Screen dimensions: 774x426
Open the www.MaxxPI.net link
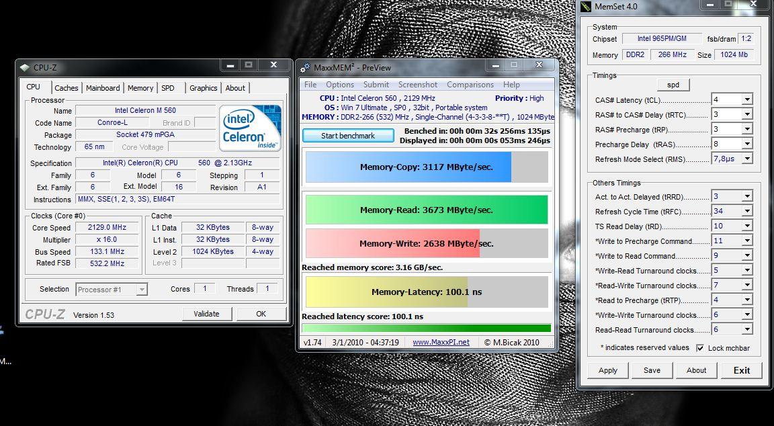[x=441, y=342]
